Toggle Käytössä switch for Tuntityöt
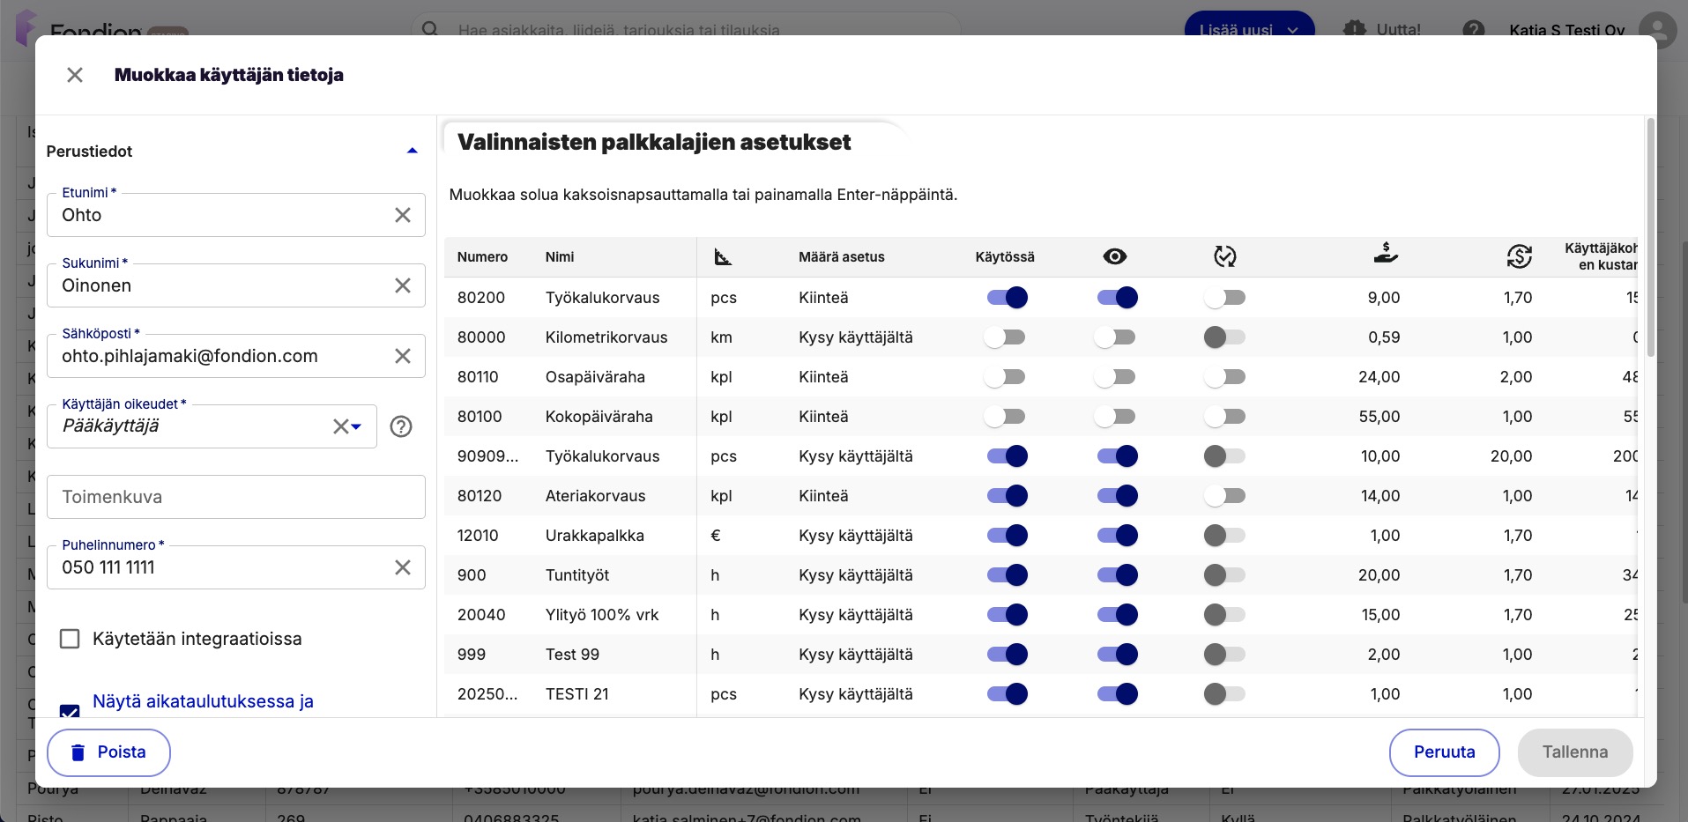1688x822 pixels. [x=1007, y=575]
